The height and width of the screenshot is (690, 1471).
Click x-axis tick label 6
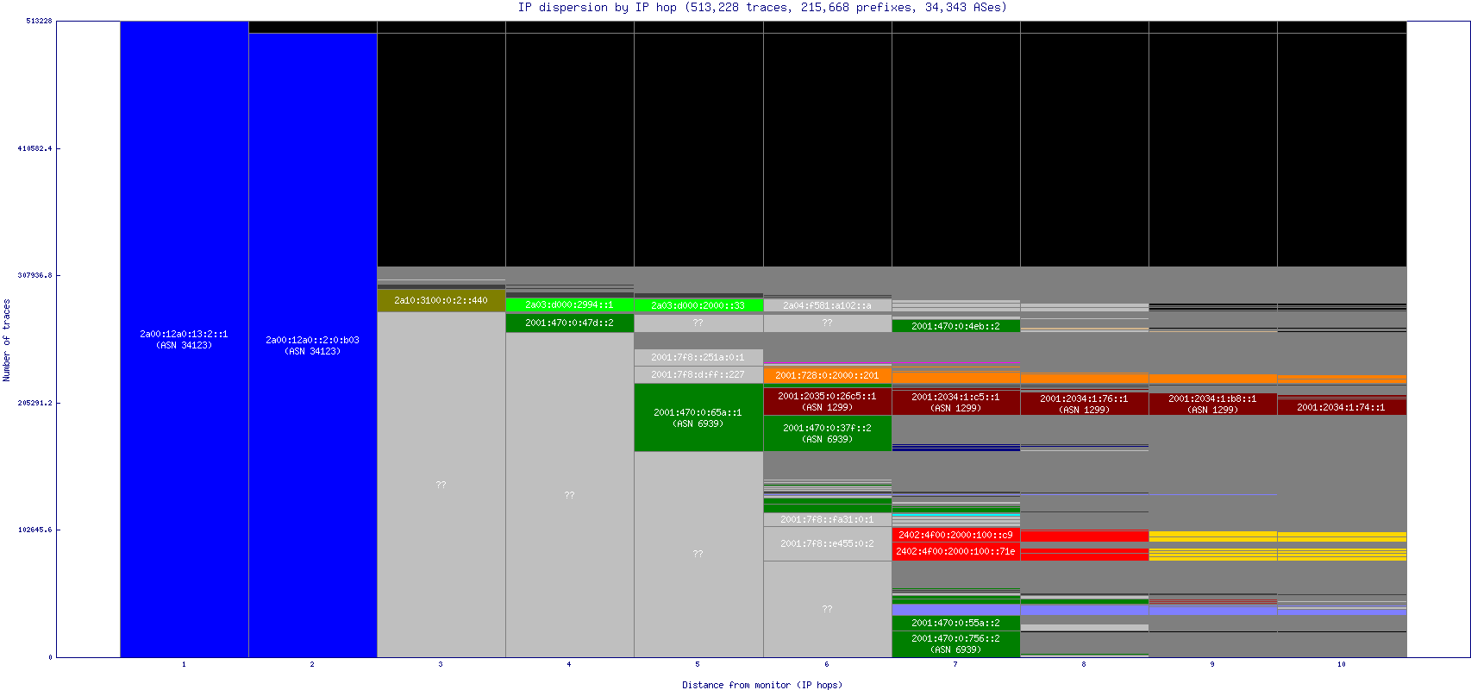(x=827, y=664)
